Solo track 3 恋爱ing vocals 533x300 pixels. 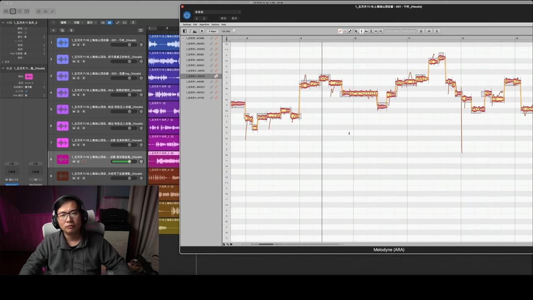click(x=78, y=78)
